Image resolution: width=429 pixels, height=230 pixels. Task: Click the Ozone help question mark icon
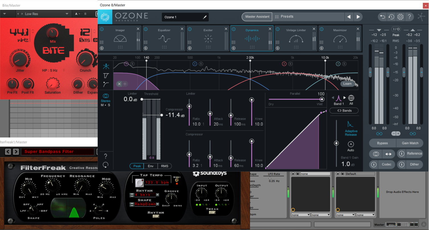[x=409, y=17]
